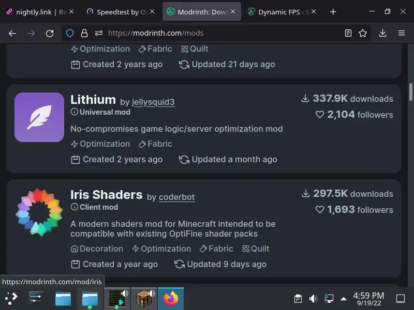Click Iris Shaders' Updated 9 days ago text
414x310 pixels.
[220, 265]
